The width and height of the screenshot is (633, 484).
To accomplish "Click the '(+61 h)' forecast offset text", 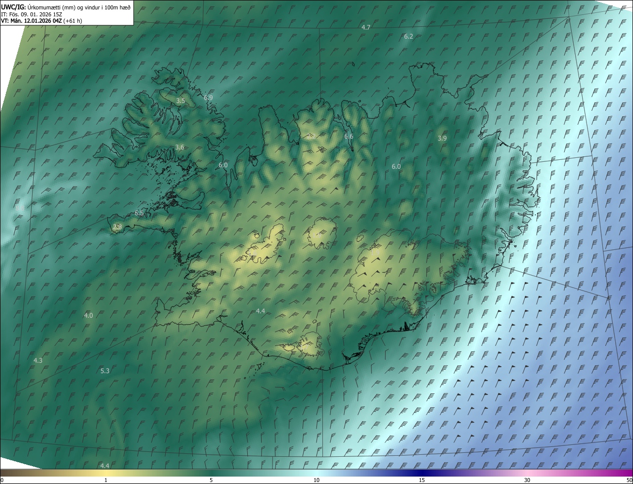I will (73, 20).
